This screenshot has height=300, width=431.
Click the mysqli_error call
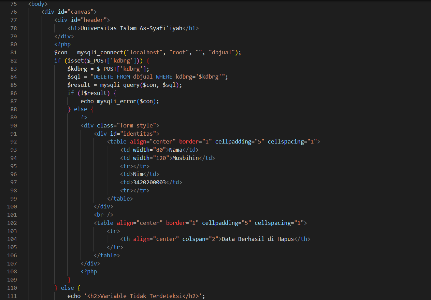tap(117, 101)
